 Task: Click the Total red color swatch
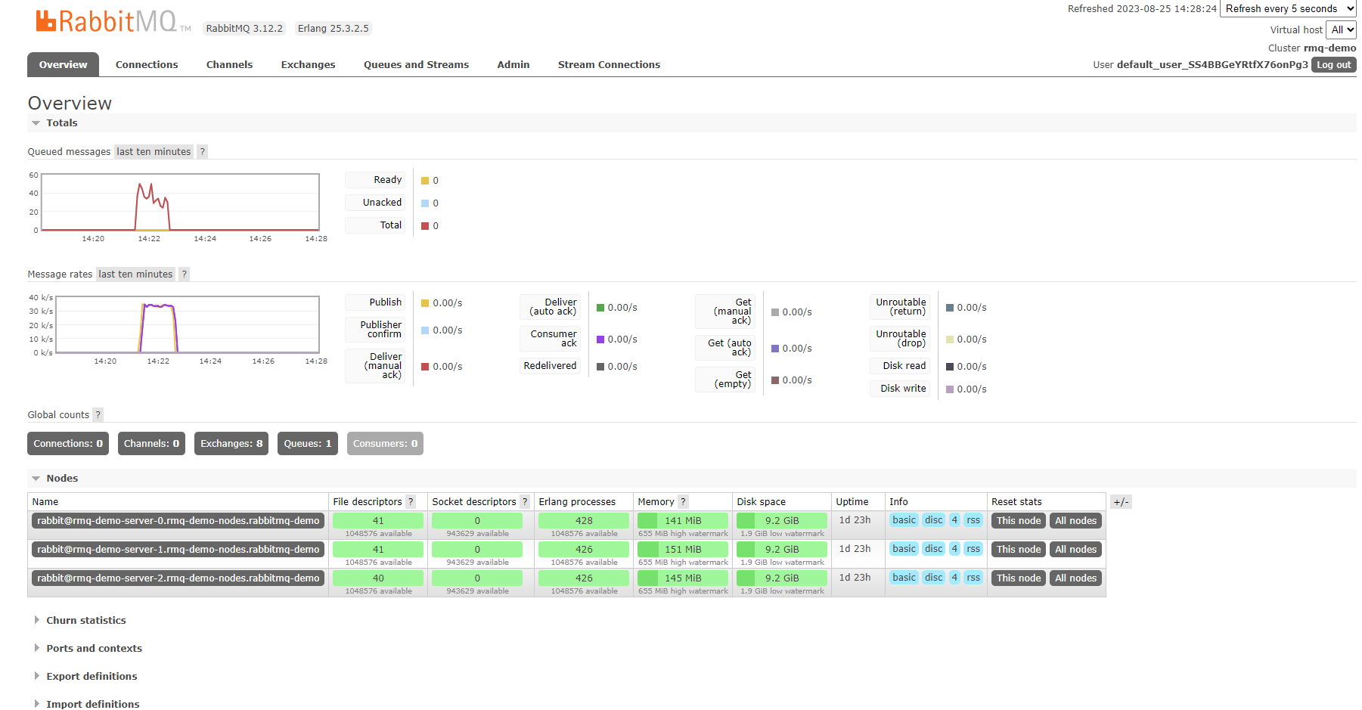pos(425,226)
